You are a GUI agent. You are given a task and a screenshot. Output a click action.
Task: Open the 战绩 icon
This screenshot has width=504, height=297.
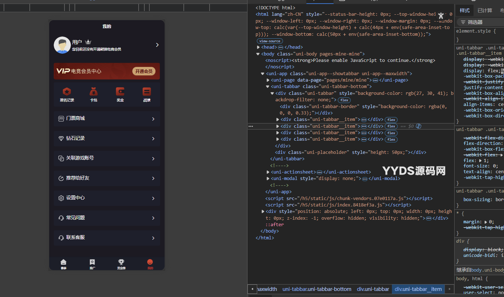click(147, 92)
